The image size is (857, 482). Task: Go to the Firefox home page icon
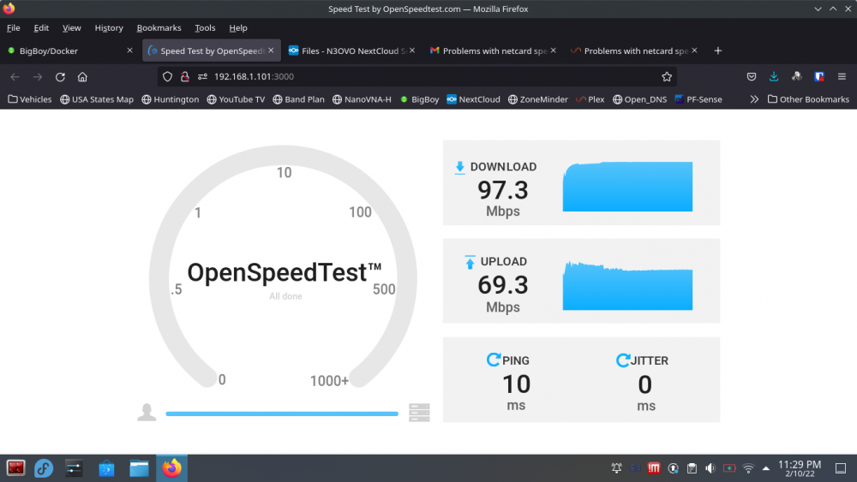[x=82, y=77]
